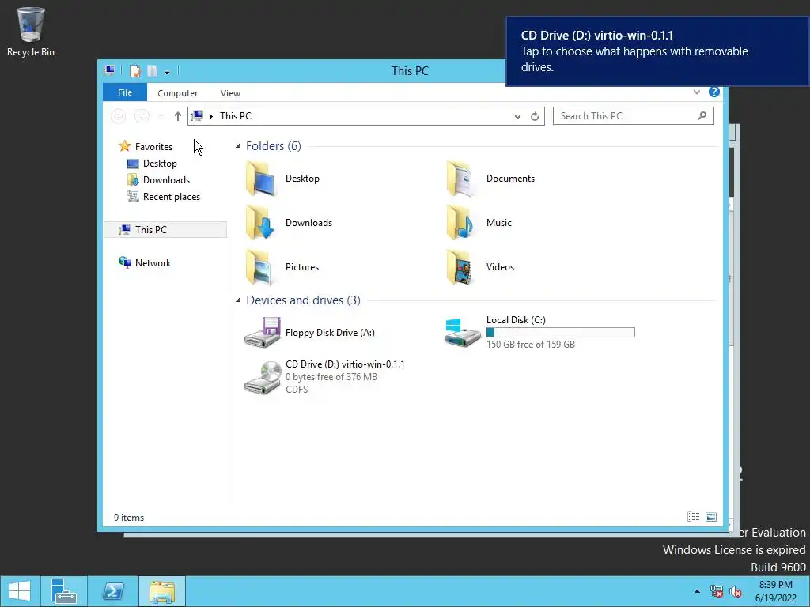Select CD Drive (D:) virtio-win-0.1.1 icon
This screenshot has width=810, height=607.
pos(263,377)
